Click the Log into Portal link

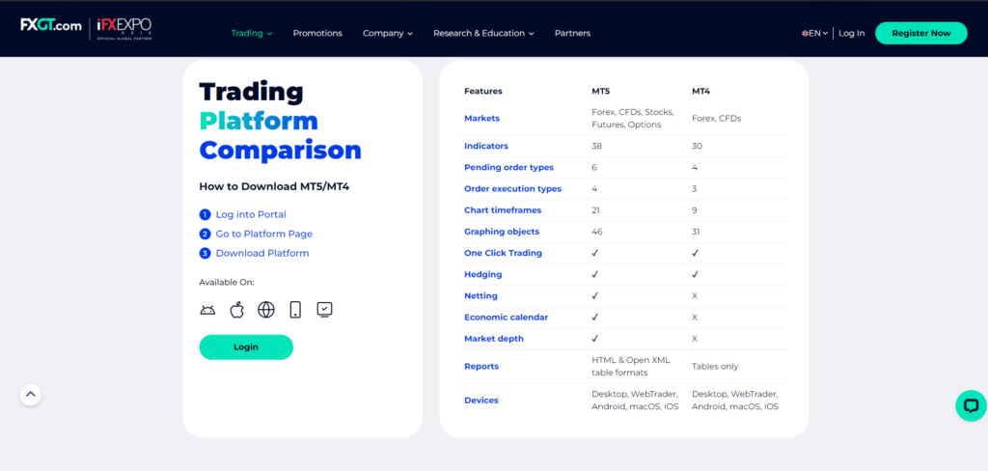coord(251,214)
